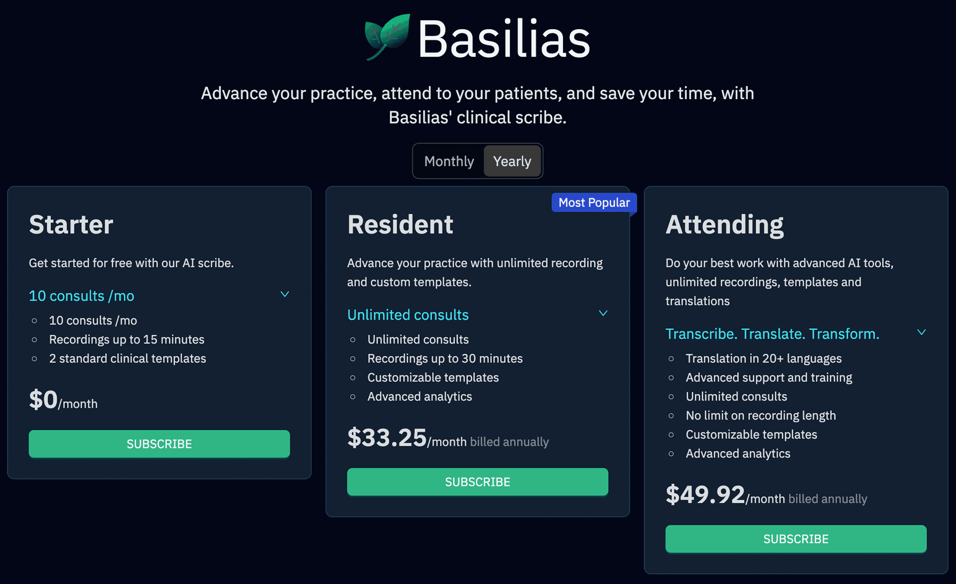The image size is (956, 584).
Task: Switch billing to Monthly
Action: pyautogui.click(x=449, y=161)
